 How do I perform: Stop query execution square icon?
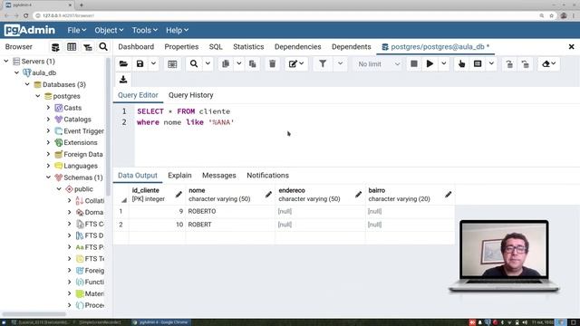[x=414, y=64]
